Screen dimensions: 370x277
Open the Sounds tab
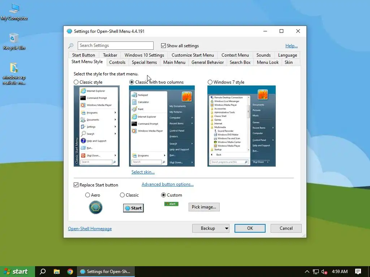pos(263,55)
